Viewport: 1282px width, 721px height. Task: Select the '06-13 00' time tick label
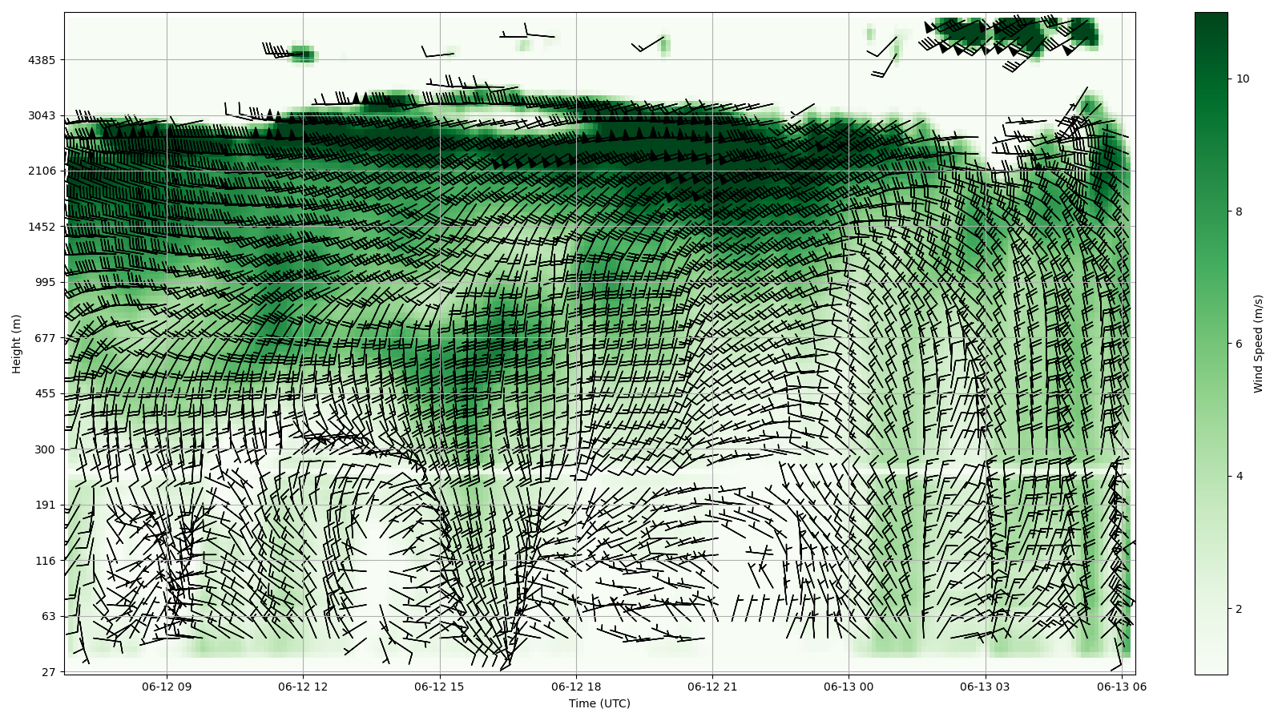point(849,687)
